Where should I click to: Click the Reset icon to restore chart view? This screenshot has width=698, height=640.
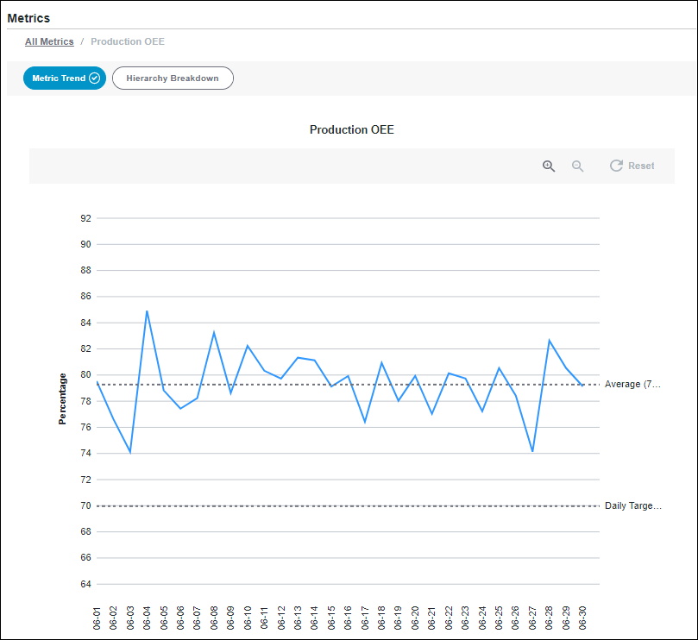[616, 166]
